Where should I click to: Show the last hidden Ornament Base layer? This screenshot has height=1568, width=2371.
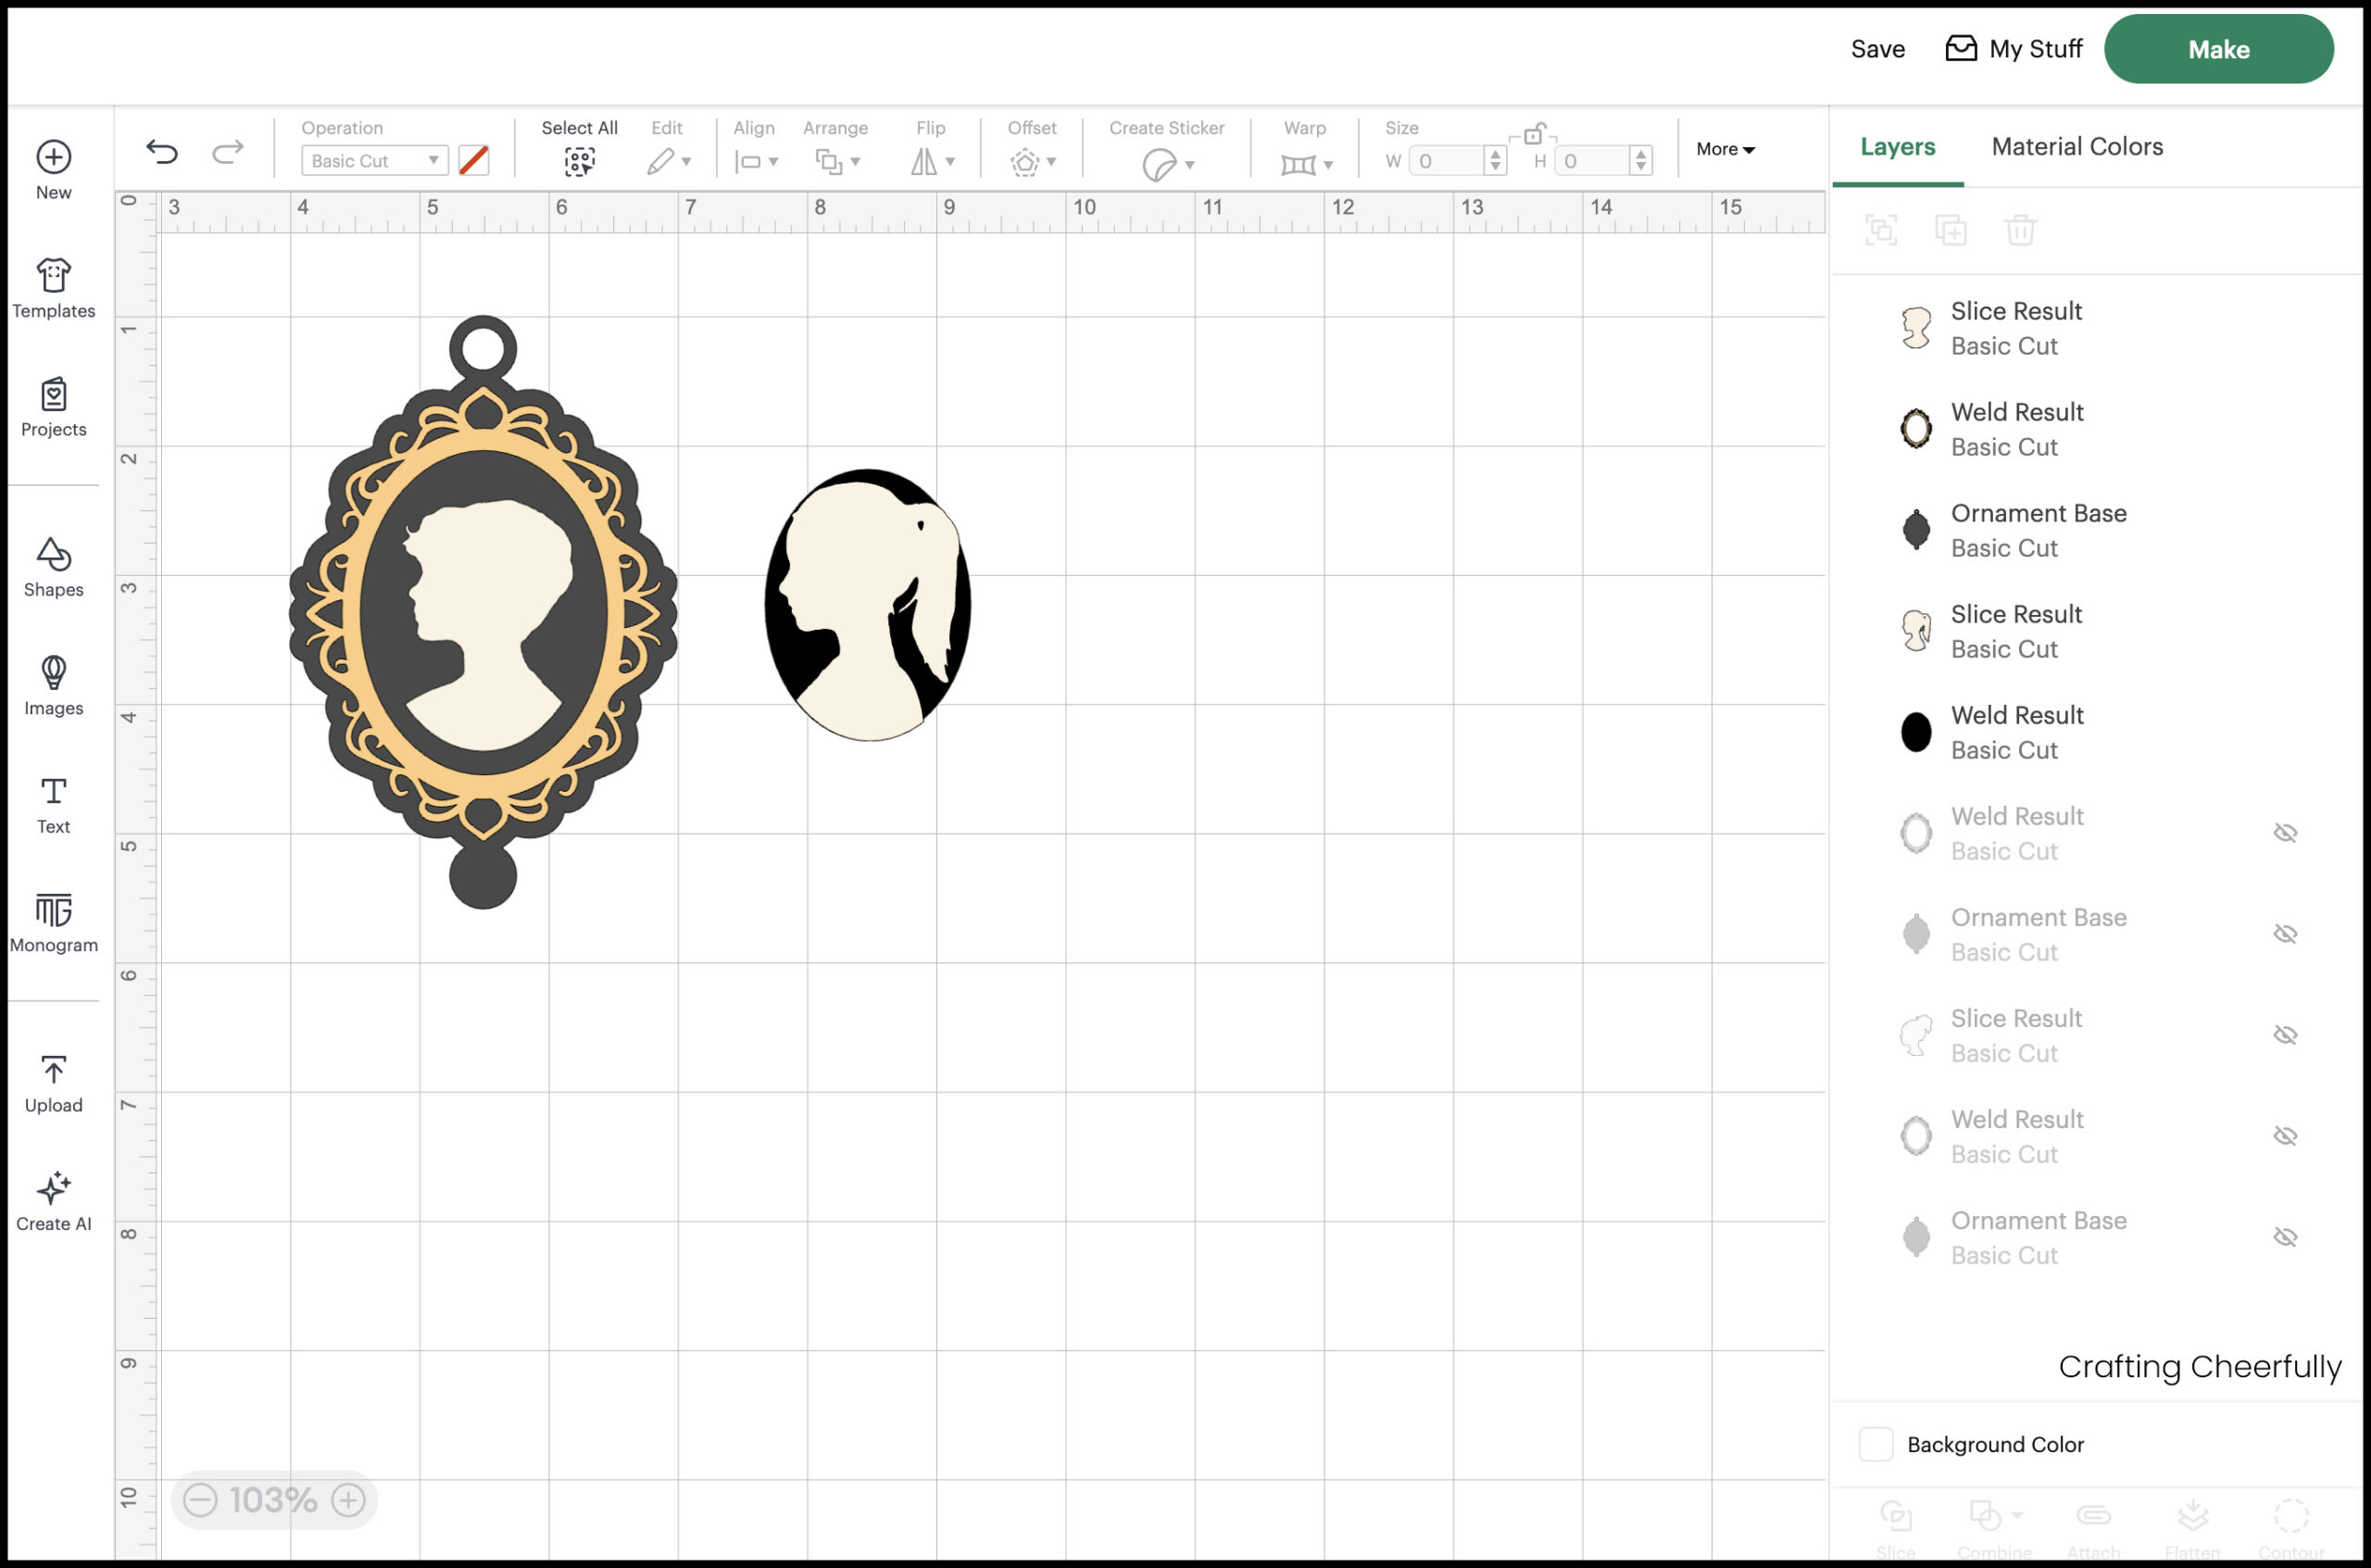click(2285, 1237)
